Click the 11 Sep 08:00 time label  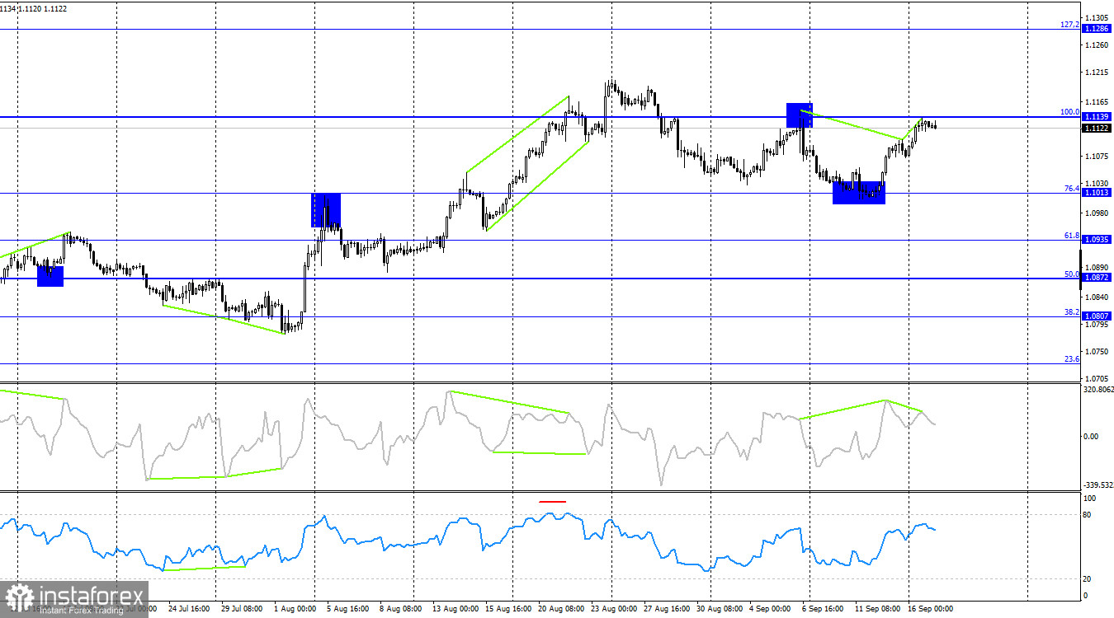(x=877, y=609)
